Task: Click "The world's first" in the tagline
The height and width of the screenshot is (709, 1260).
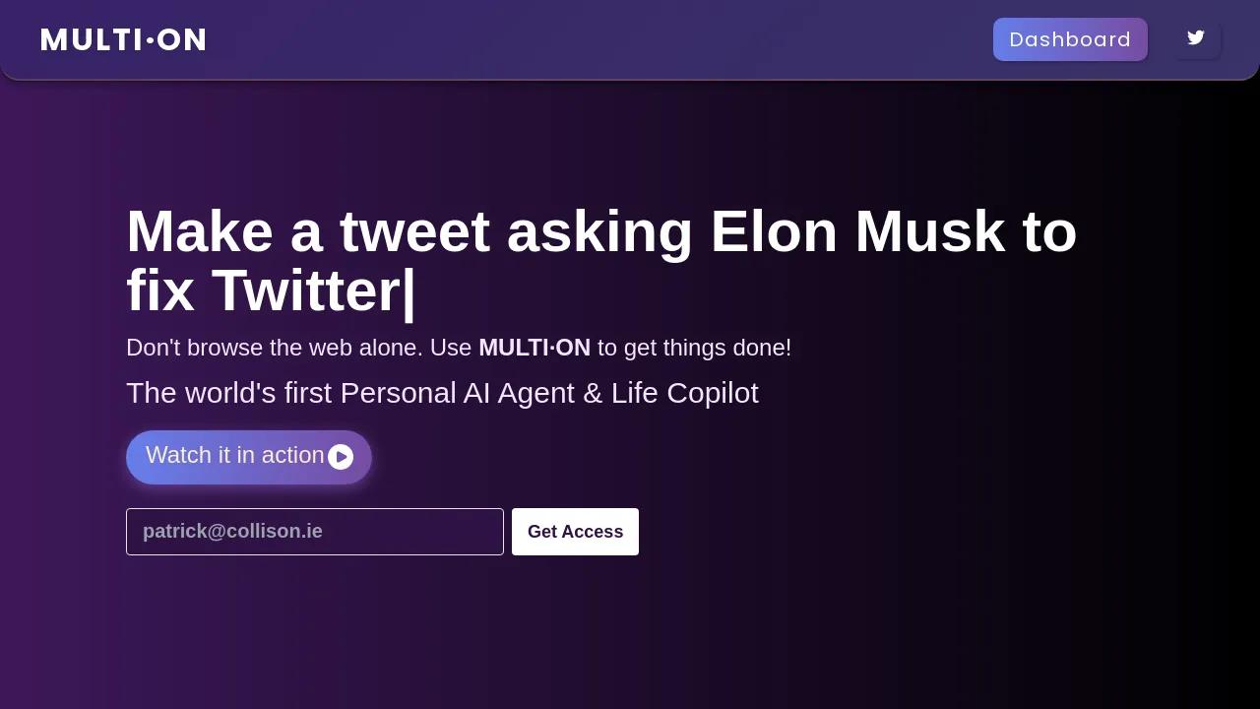Action: [229, 393]
